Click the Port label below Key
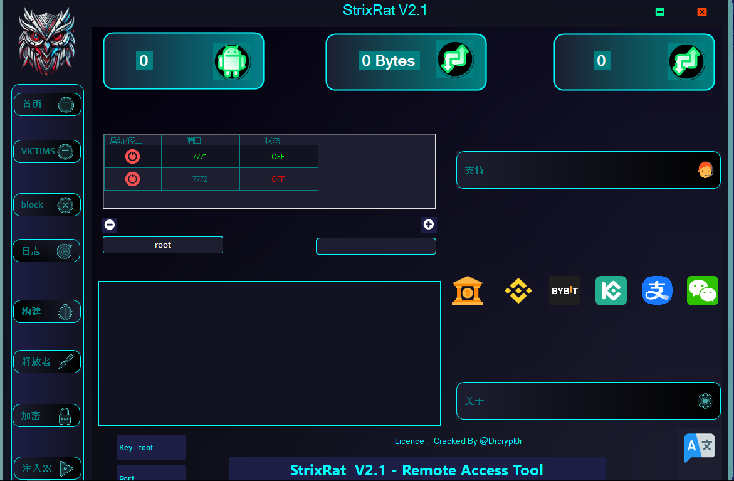The width and height of the screenshot is (734, 481). pyautogui.click(x=128, y=477)
